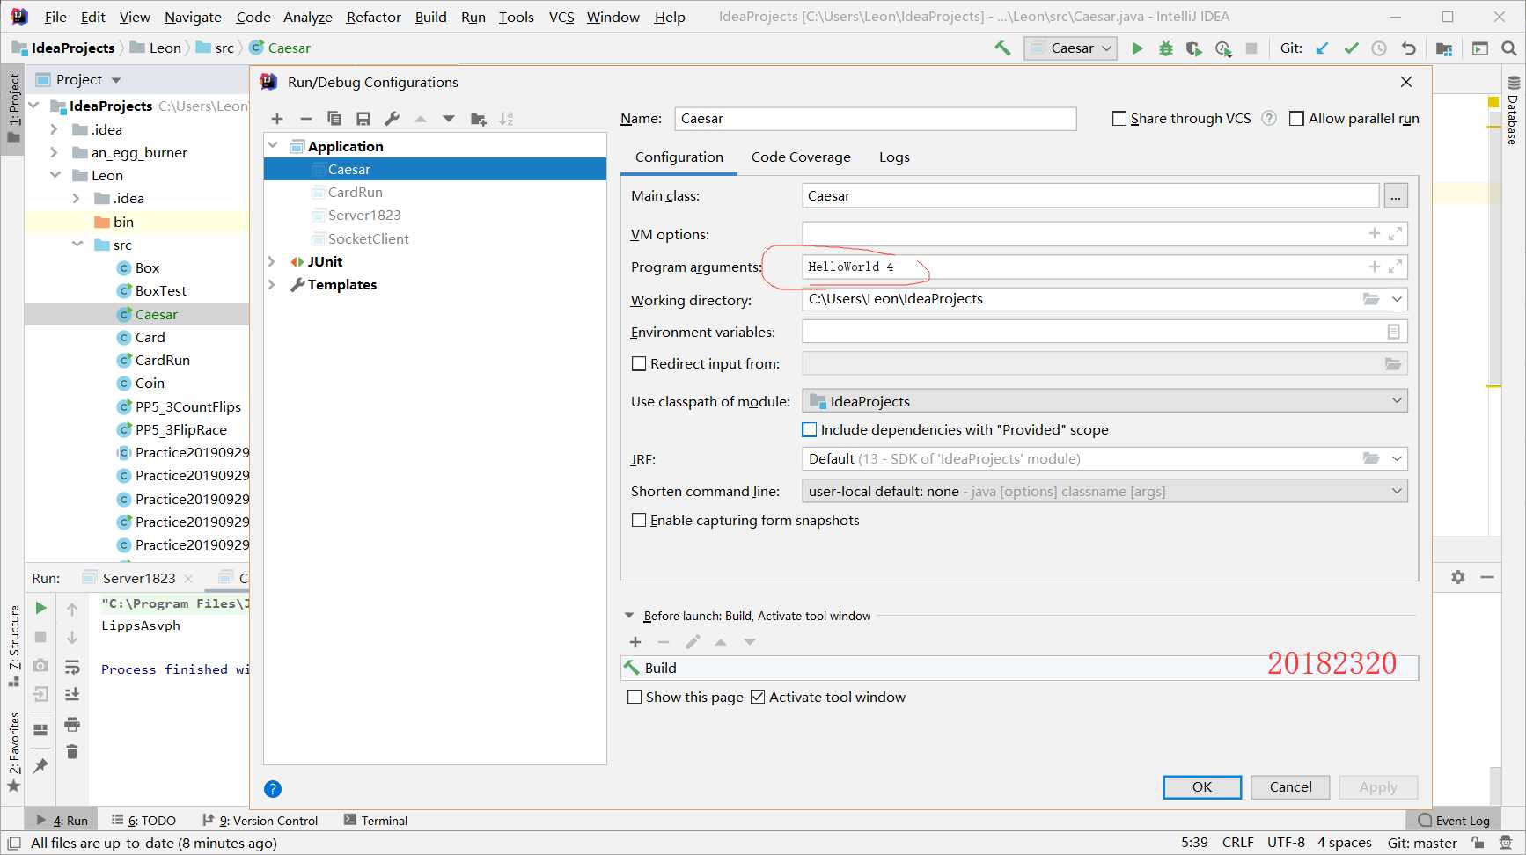The width and height of the screenshot is (1526, 855).
Task: Remove configuration with minus icon
Action: tap(305, 119)
